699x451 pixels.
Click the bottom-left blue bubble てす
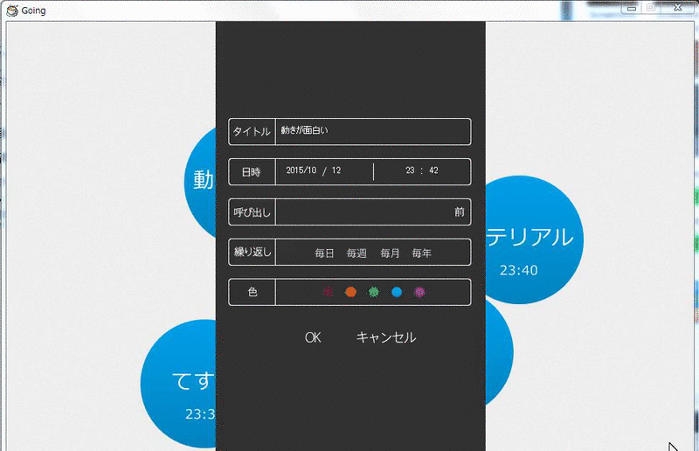point(178,384)
